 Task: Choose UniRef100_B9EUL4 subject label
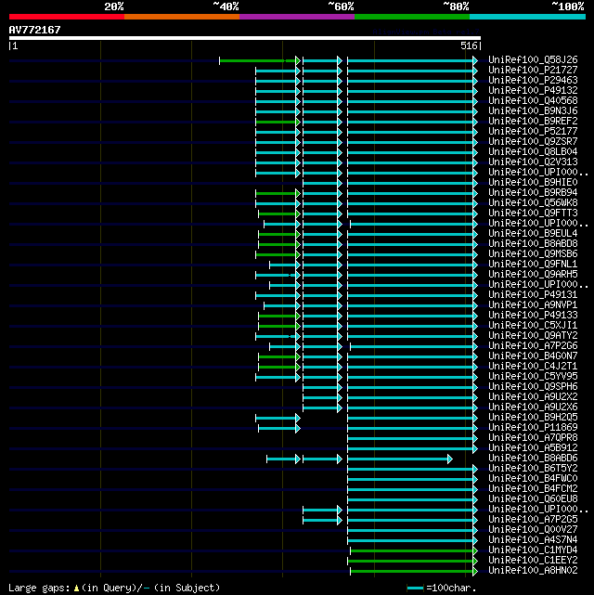click(x=533, y=233)
